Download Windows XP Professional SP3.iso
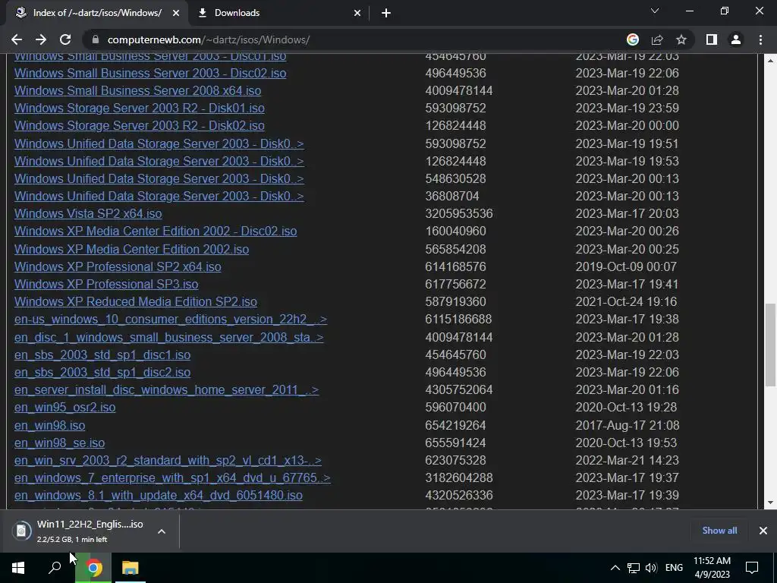 pos(106,284)
